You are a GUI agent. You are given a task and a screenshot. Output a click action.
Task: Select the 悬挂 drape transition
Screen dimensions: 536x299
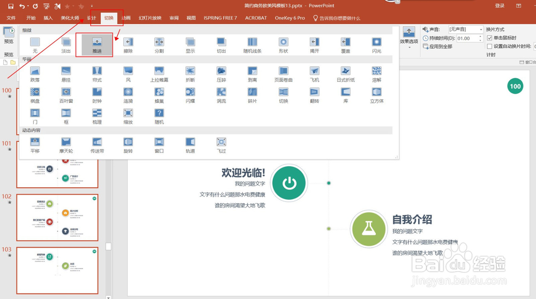coord(66,74)
